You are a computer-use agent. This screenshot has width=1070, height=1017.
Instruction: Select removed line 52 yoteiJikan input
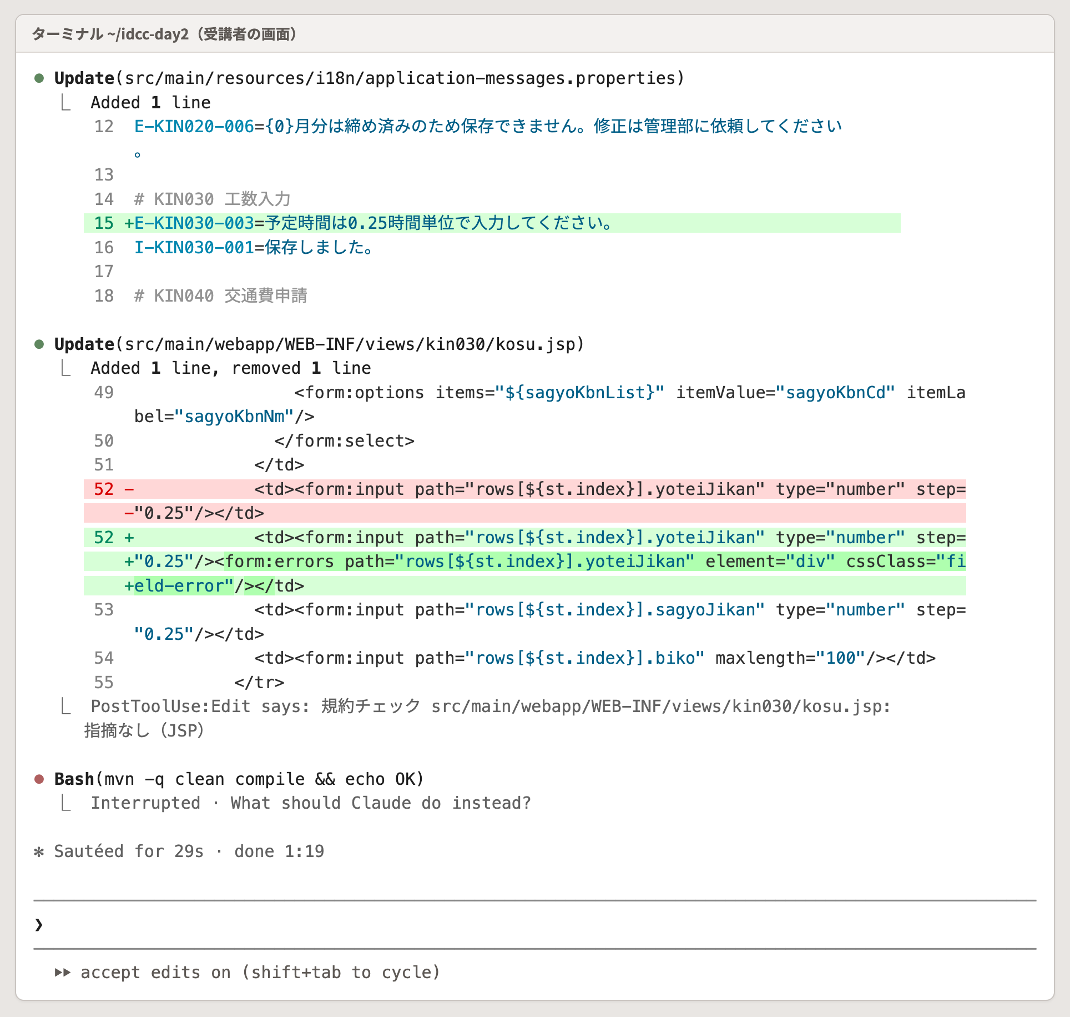525,501
